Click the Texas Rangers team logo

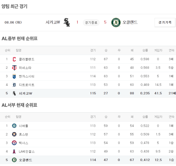[x=14, y=143]
